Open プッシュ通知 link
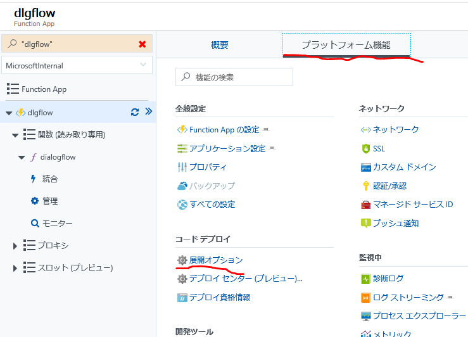This screenshot has width=468, height=337. point(396,223)
